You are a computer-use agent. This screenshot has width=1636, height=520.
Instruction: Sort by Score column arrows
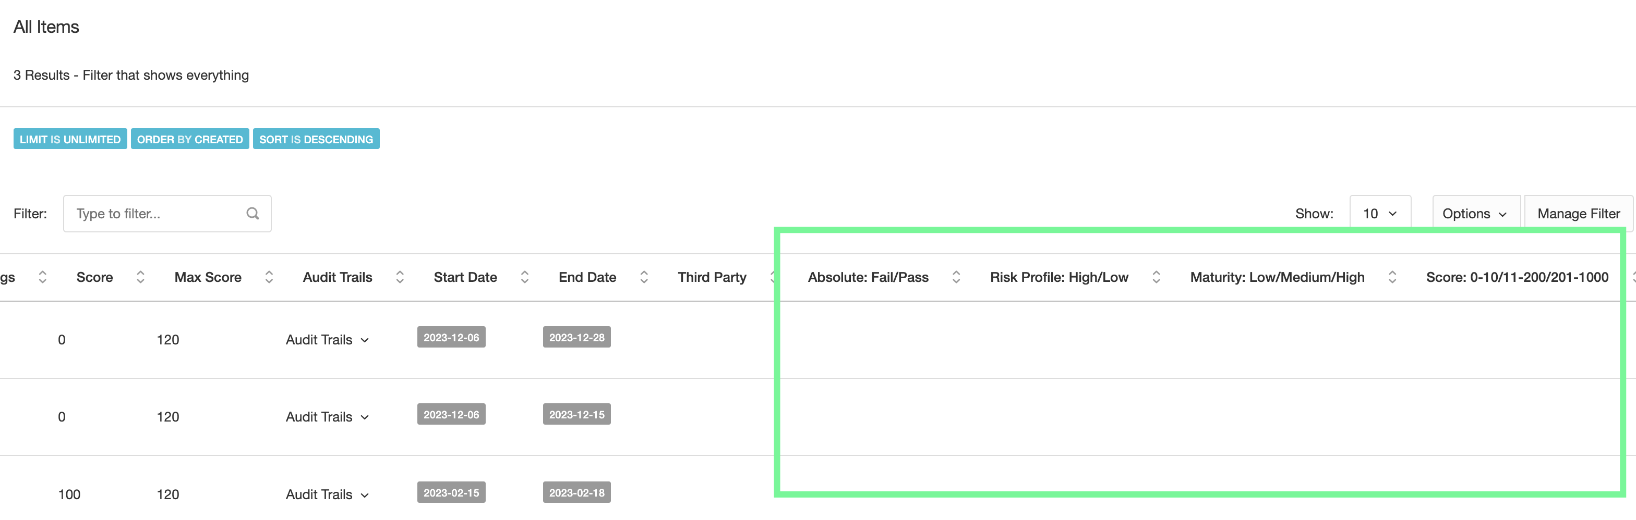point(140,277)
